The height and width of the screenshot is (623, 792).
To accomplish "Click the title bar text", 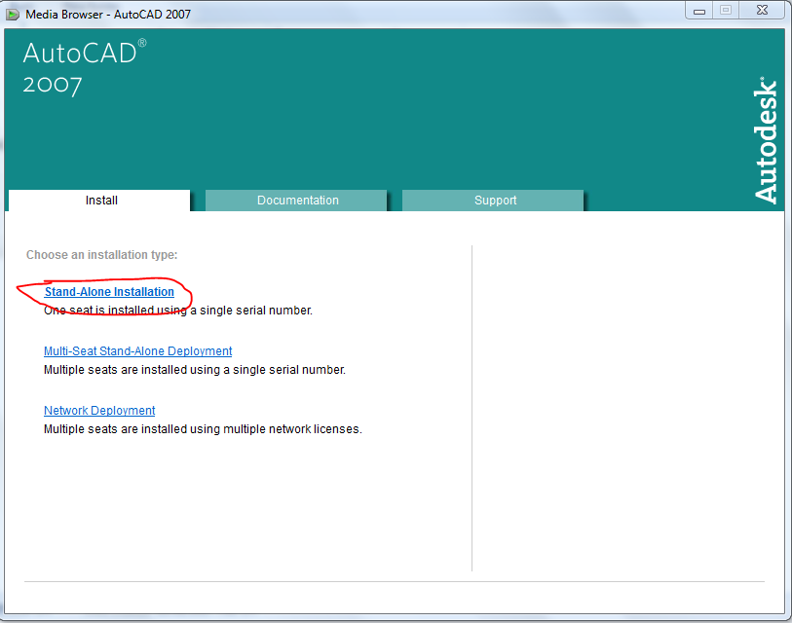I will pyautogui.click(x=107, y=14).
